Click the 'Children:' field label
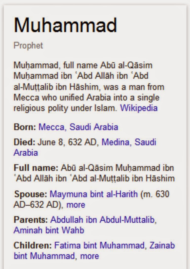This screenshot has width=190, height=269. 33,245
